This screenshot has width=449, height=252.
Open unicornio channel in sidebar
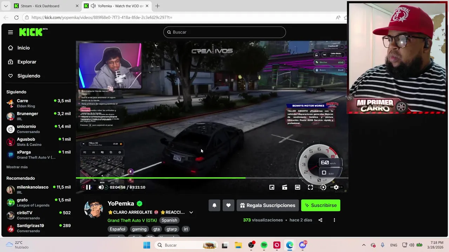pyautogui.click(x=39, y=129)
